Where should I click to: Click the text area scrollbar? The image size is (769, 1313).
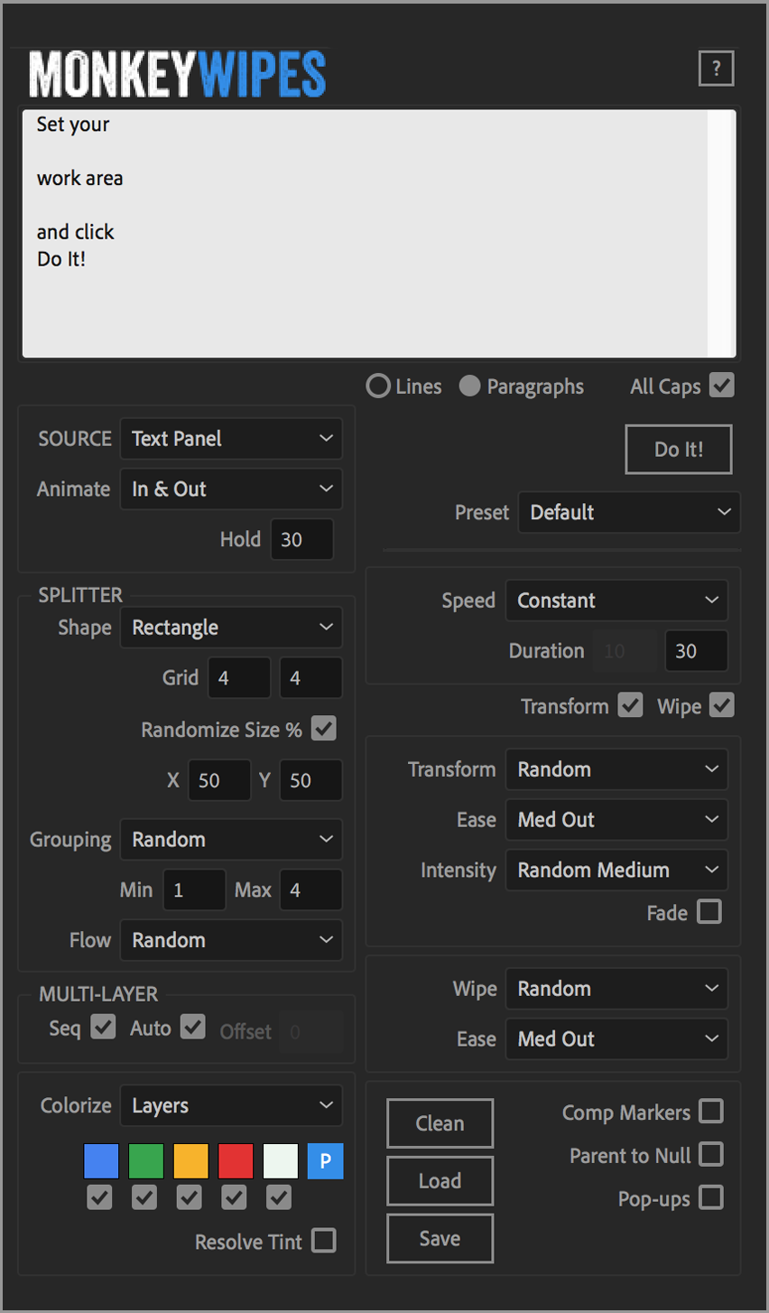(721, 234)
